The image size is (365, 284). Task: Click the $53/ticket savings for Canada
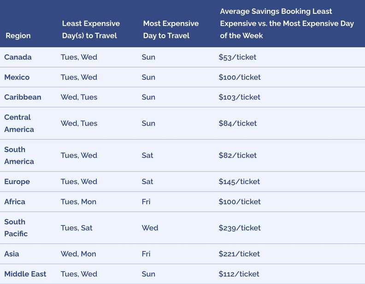[237, 57]
